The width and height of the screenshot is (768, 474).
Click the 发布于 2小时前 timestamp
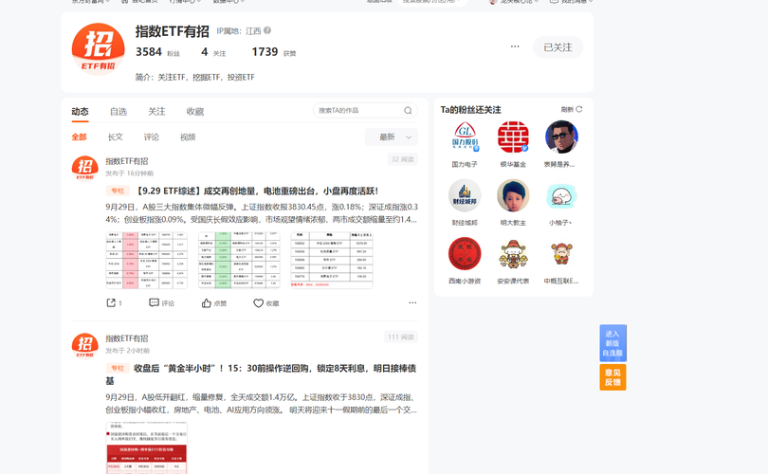(x=127, y=351)
